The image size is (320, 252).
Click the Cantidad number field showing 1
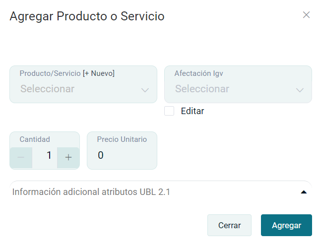[x=45, y=156]
